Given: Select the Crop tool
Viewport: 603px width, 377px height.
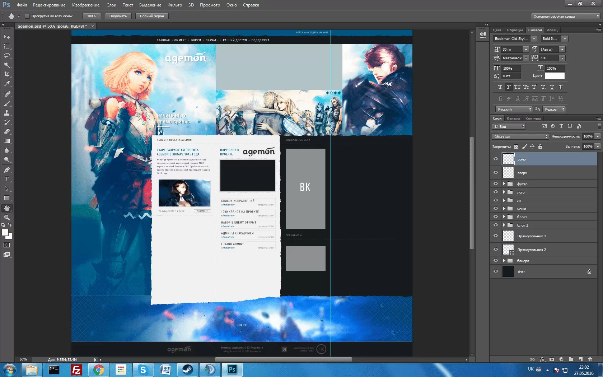Looking at the screenshot, I should tap(7, 74).
